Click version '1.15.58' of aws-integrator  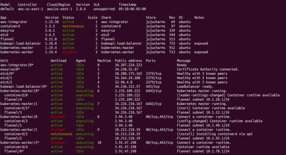[52, 22]
